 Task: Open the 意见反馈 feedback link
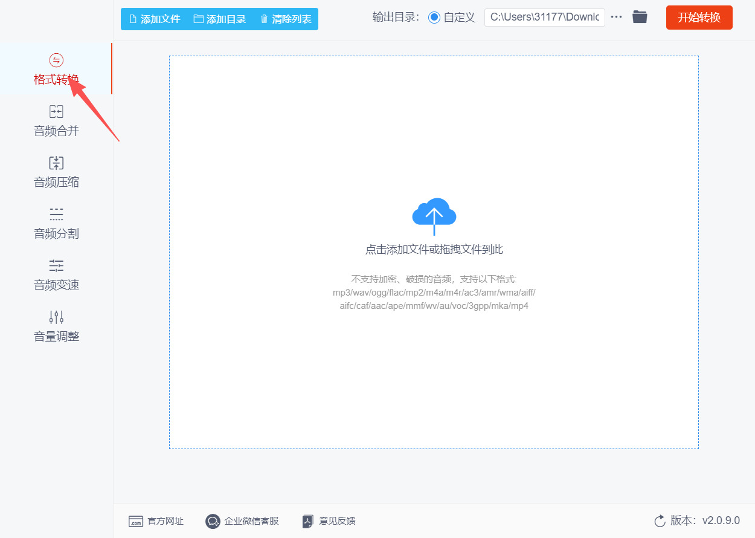pyautogui.click(x=329, y=521)
